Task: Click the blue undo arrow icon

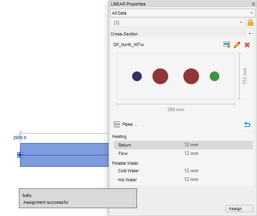Action: [247, 125]
